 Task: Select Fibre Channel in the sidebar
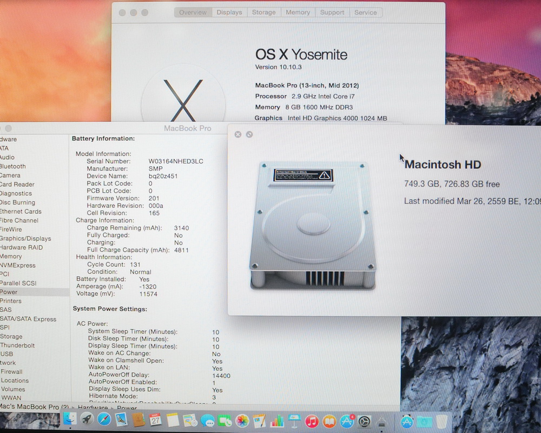pos(19,220)
